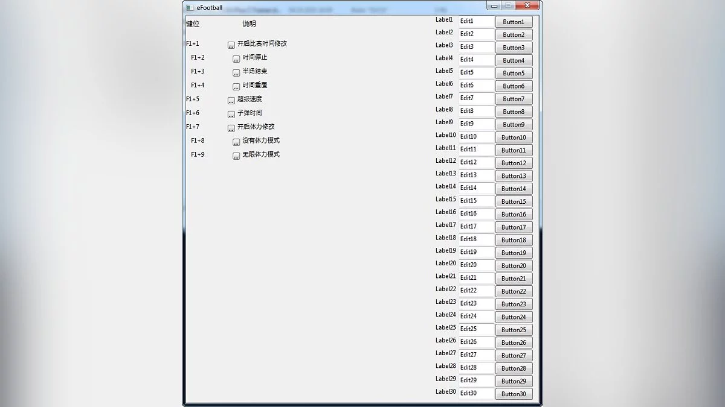
Task: Tick the 没有体力模式 checkbox
Action: pyautogui.click(x=236, y=142)
